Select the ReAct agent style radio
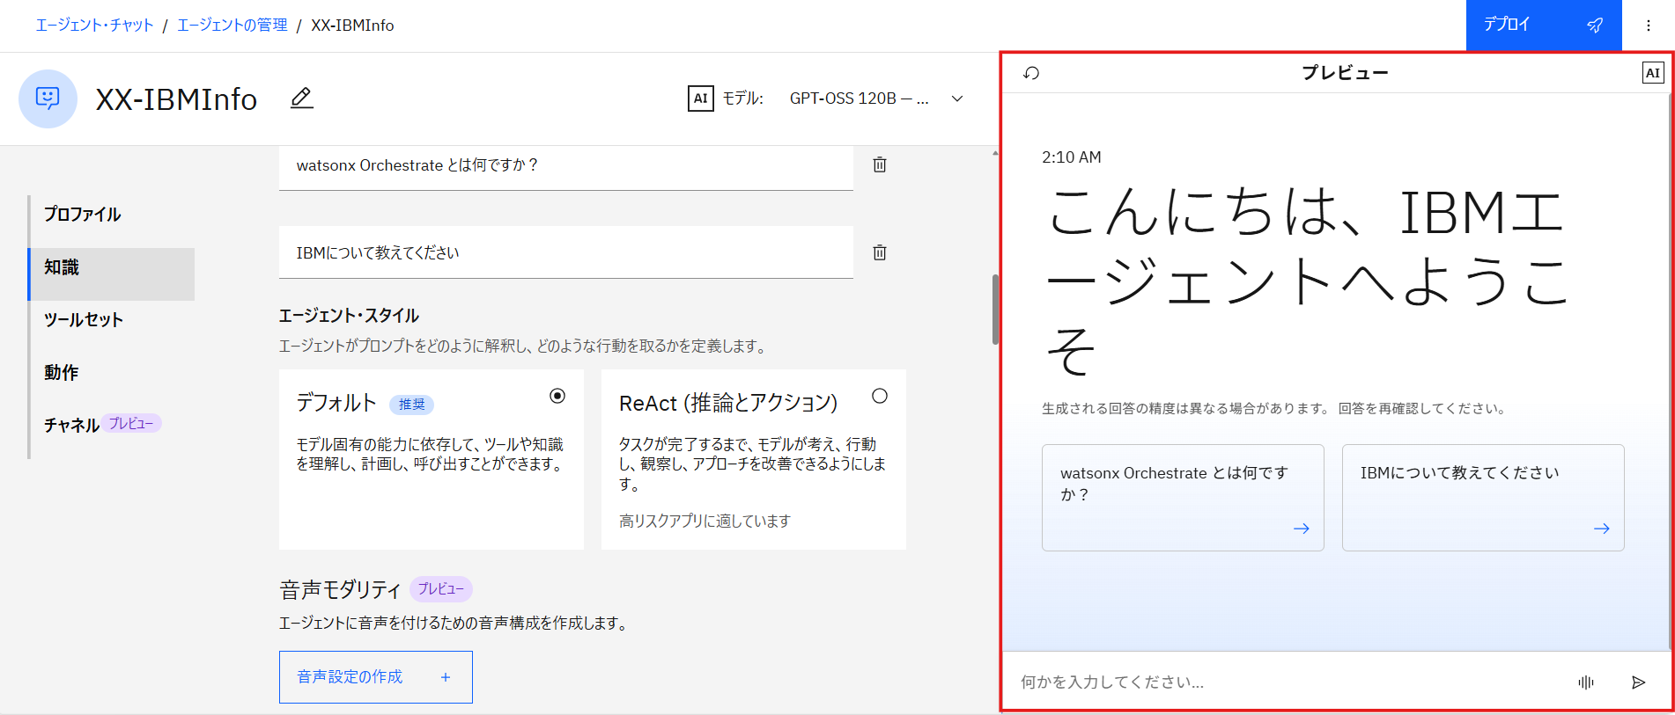 pyautogui.click(x=879, y=396)
